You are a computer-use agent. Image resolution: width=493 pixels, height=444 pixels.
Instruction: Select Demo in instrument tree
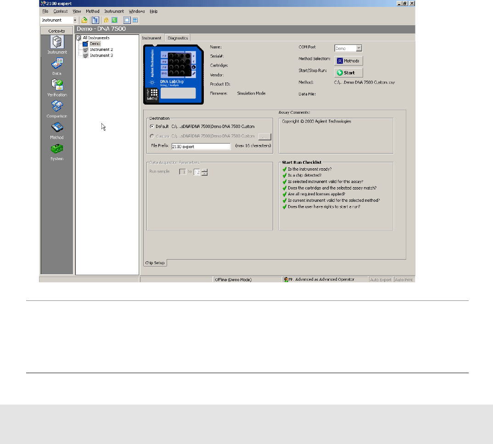click(x=95, y=44)
